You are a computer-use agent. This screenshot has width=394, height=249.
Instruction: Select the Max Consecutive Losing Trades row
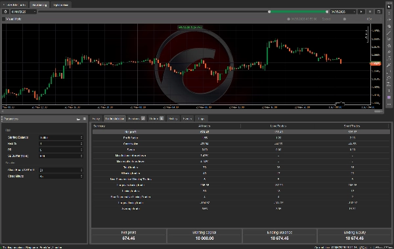click(241, 197)
